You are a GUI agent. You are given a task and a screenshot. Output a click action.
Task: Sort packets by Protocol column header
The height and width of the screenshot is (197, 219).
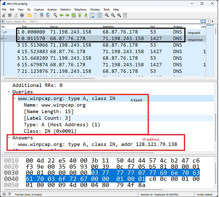186,27
